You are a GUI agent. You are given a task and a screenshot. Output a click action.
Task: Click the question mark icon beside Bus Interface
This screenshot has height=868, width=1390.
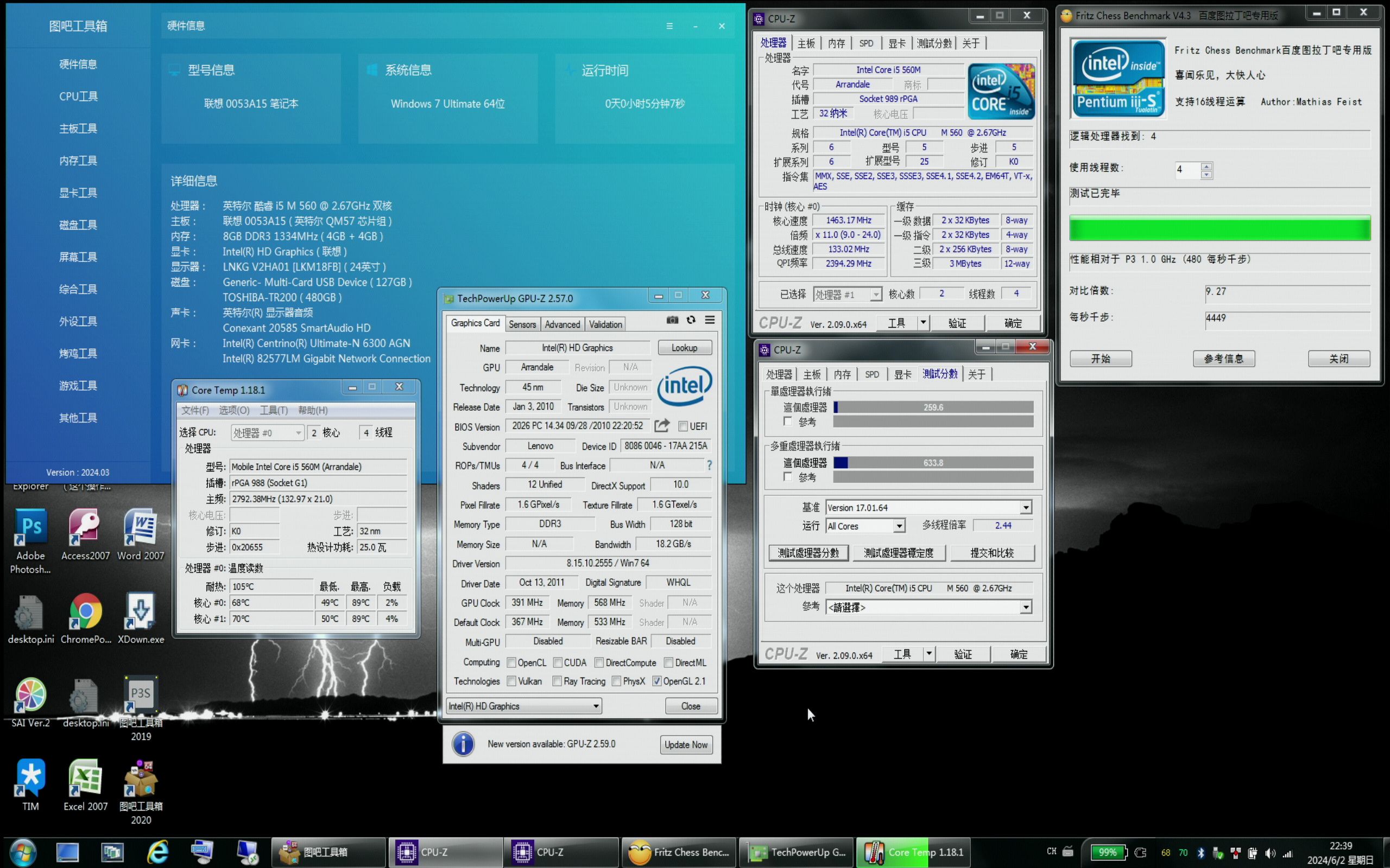pyautogui.click(x=710, y=465)
